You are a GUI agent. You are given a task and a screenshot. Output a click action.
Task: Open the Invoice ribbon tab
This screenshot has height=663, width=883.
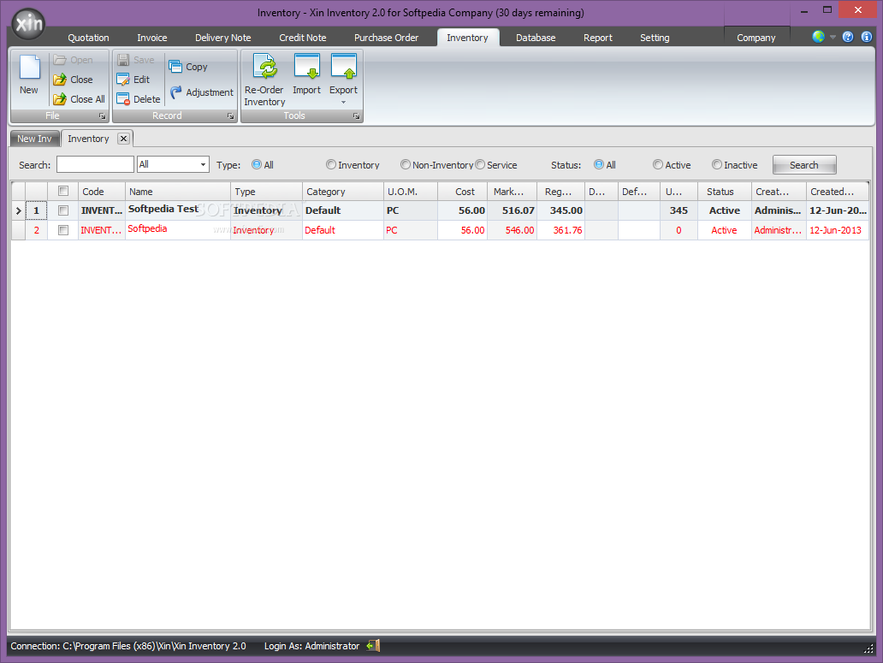click(152, 38)
